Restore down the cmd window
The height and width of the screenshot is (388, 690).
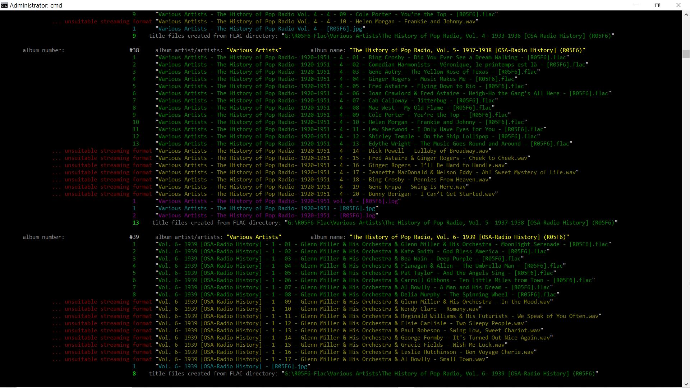click(657, 5)
